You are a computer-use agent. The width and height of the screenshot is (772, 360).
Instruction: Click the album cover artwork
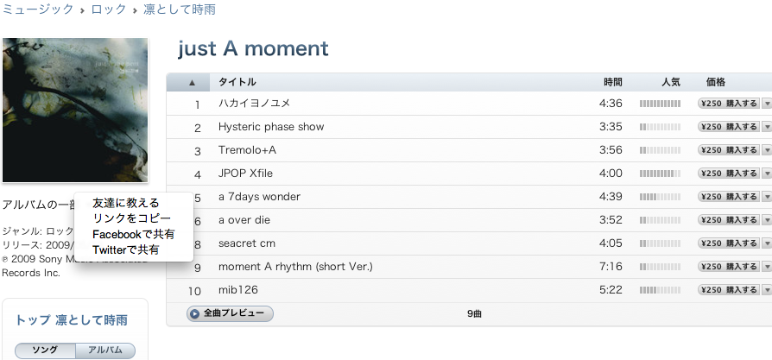75,110
